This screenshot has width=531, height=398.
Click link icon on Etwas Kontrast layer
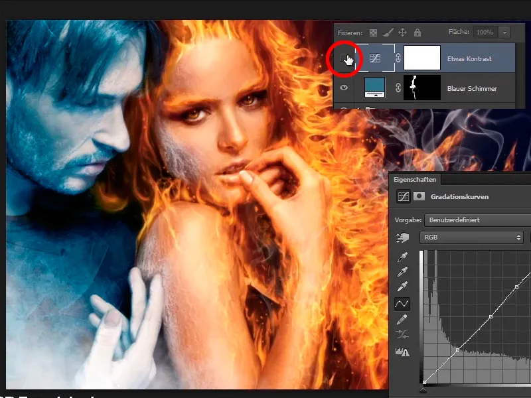[398, 58]
